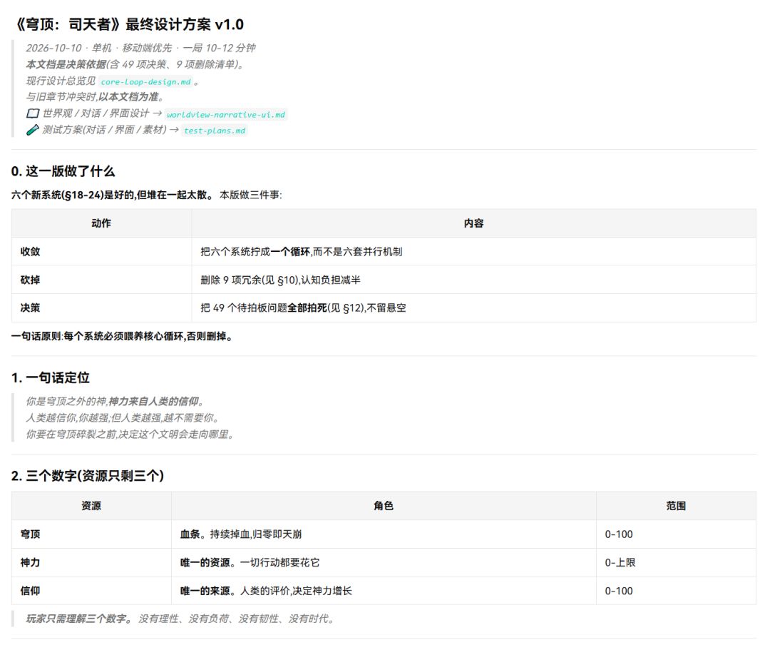Click the heading "2. 三个数字(资源只剩三个)"
The image size is (770, 645).
click(x=88, y=475)
